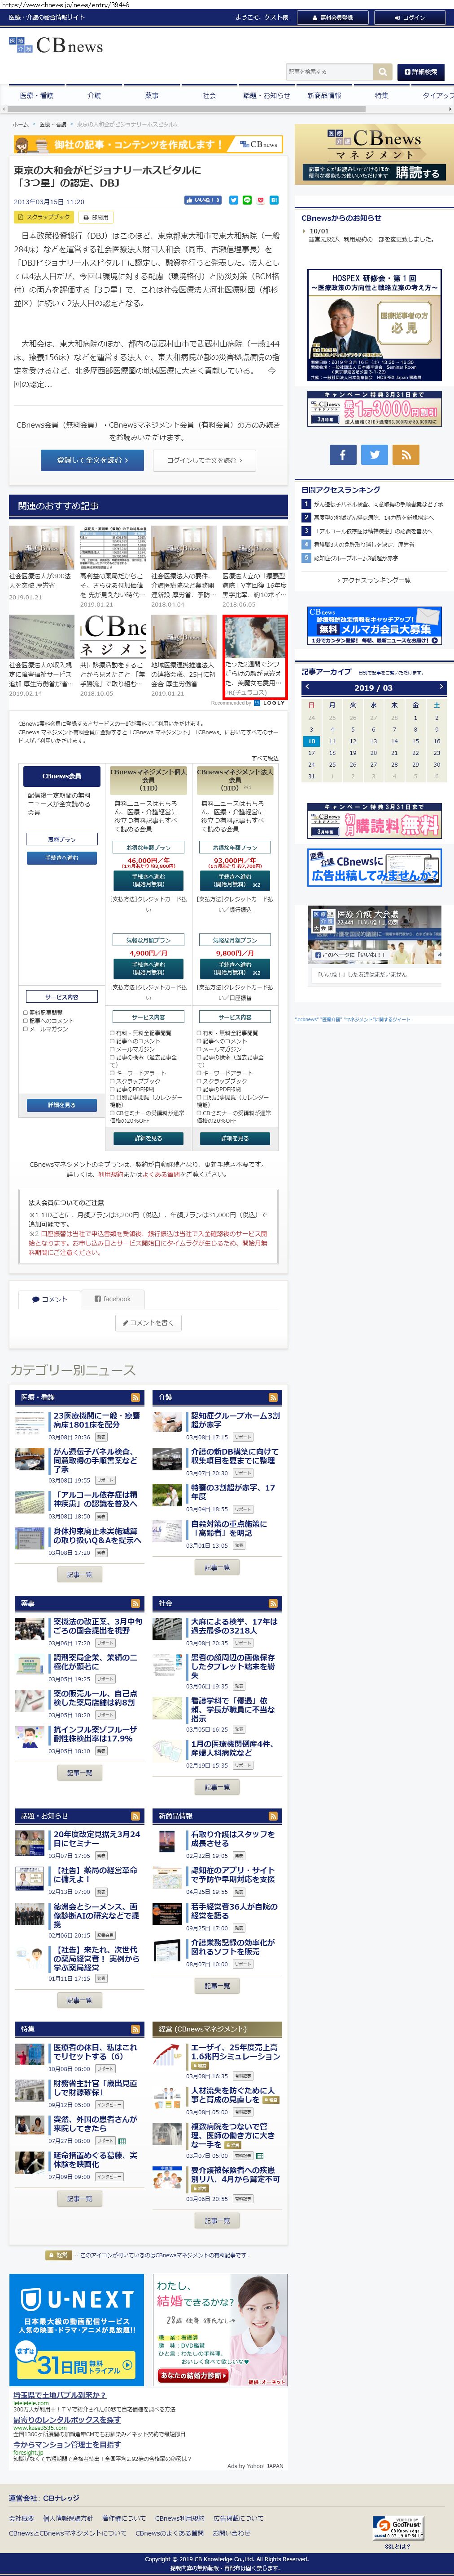This screenshot has height=2576, width=454.
Task: Open the red-bordered recommended ad thumbnail
Action: [254, 657]
